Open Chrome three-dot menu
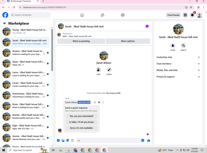 pos(204,7)
